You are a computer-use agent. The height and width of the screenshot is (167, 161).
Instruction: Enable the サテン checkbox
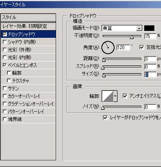(x=5, y=89)
